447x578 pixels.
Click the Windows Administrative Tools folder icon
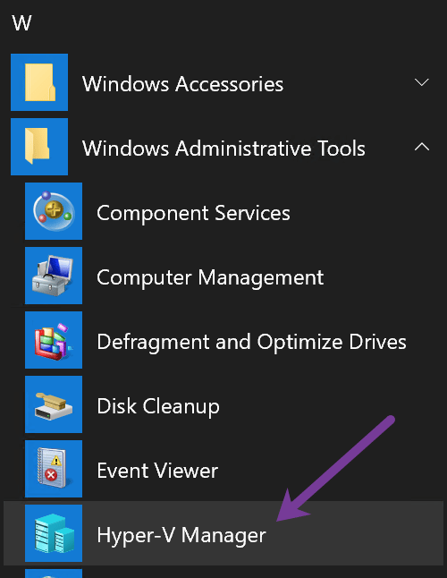tap(39, 147)
